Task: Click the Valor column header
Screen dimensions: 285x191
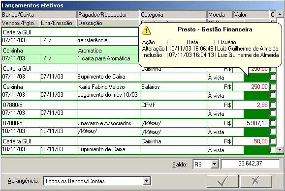Action: coord(251,15)
